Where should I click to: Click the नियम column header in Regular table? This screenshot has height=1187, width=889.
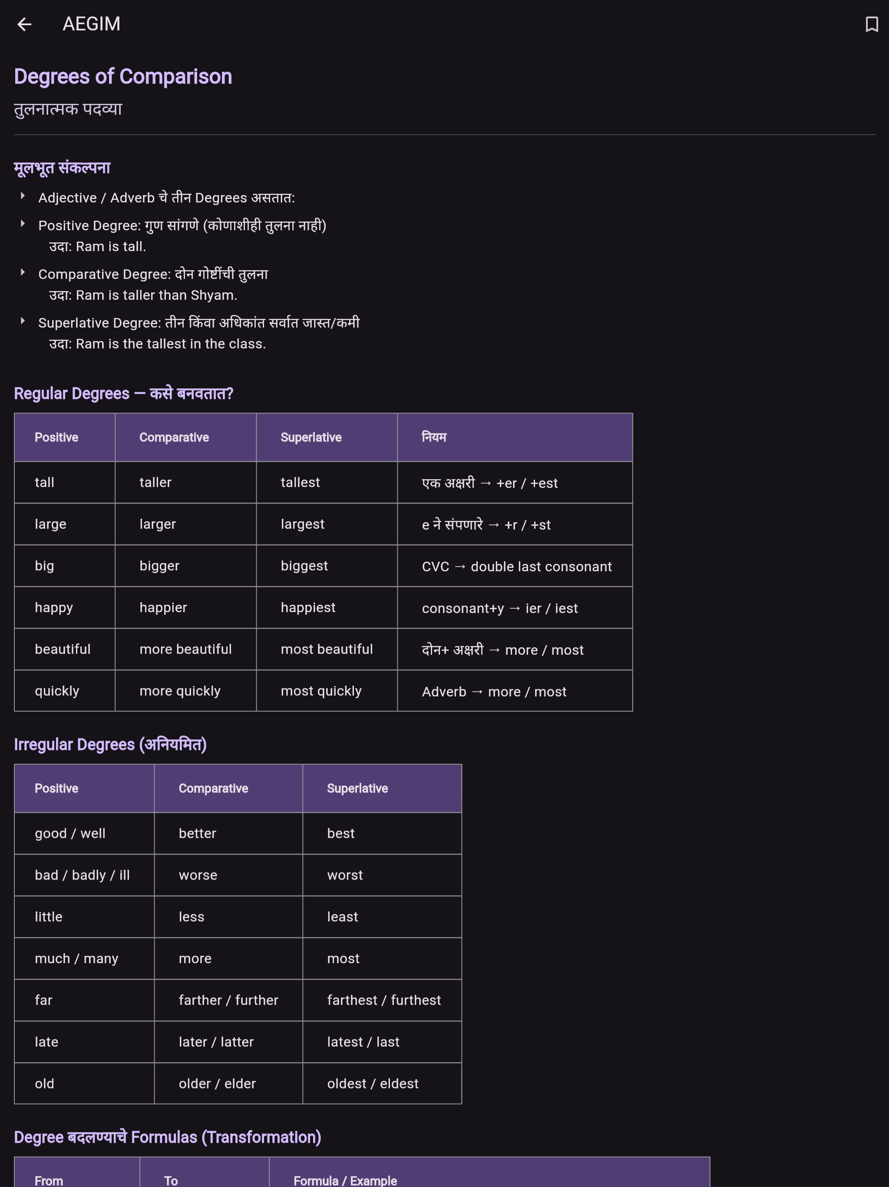(x=515, y=438)
